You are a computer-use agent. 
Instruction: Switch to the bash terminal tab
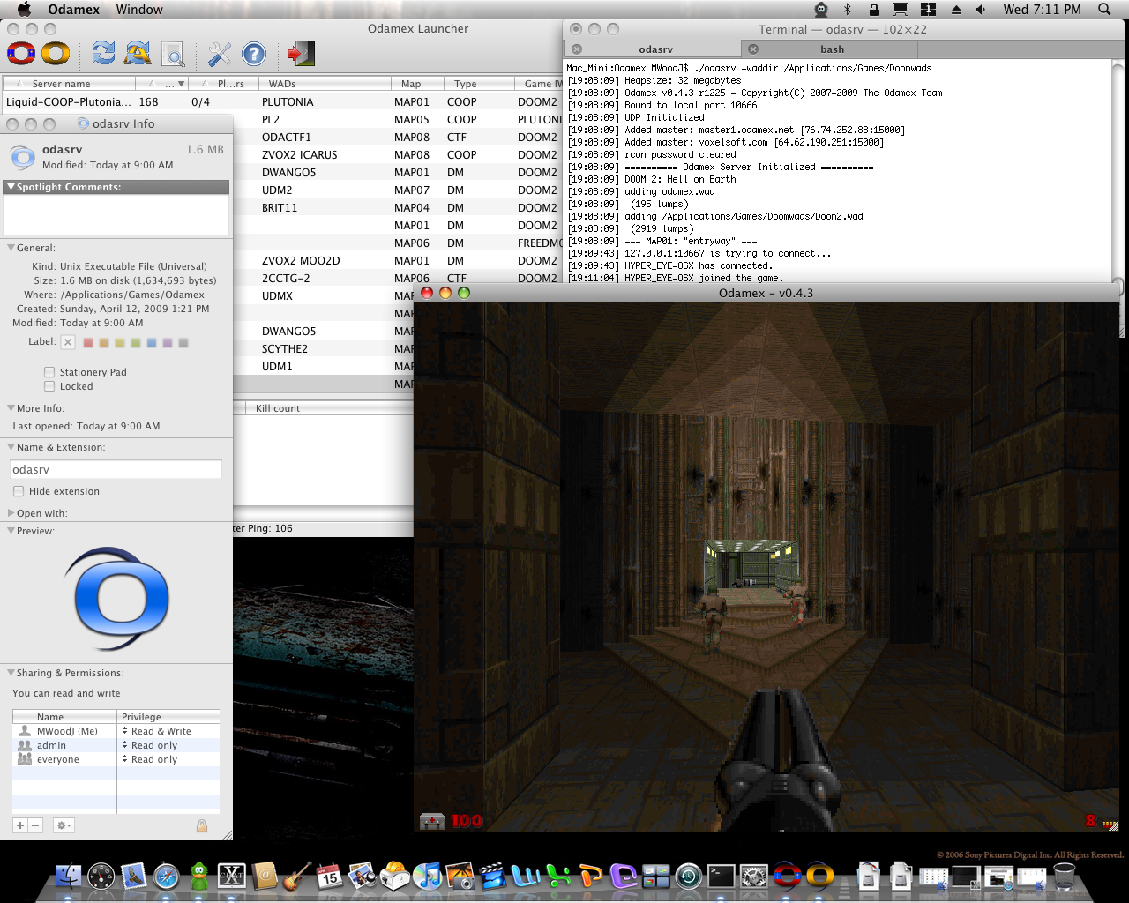click(832, 49)
